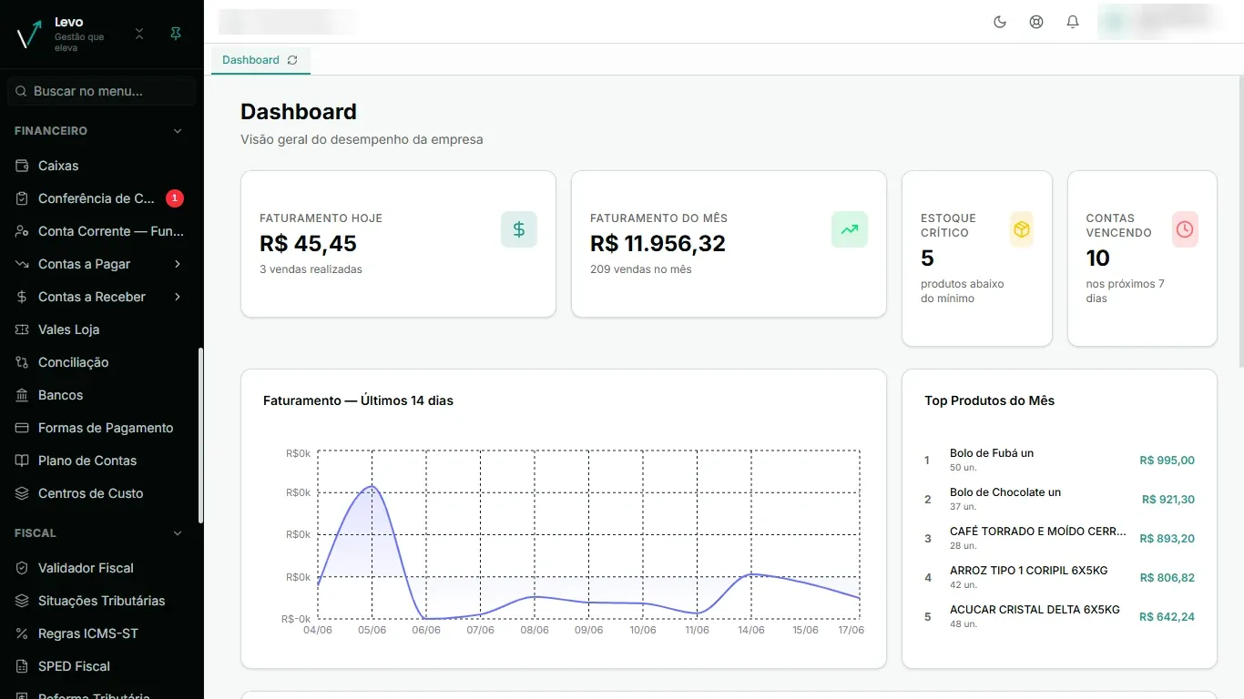This screenshot has width=1244, height=699.
Task: Focus the "Buscar no menu..." search field
Action: click(x=102, y=91)
